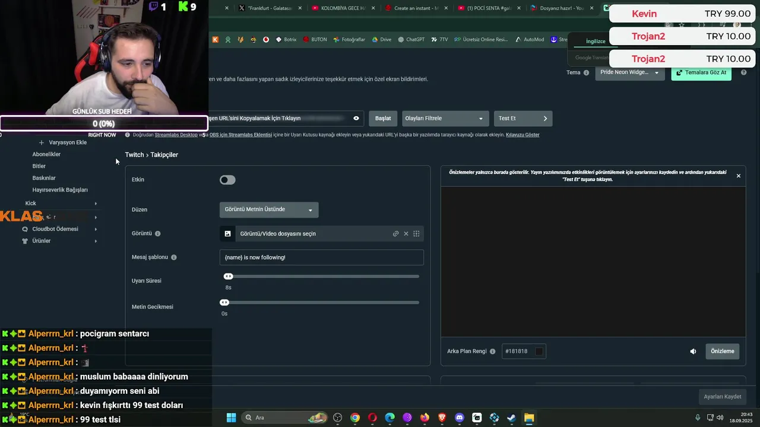760x427 pixels.
Task: Open the Olayları Filtrele dropdown
Action: tap(445, 118)
